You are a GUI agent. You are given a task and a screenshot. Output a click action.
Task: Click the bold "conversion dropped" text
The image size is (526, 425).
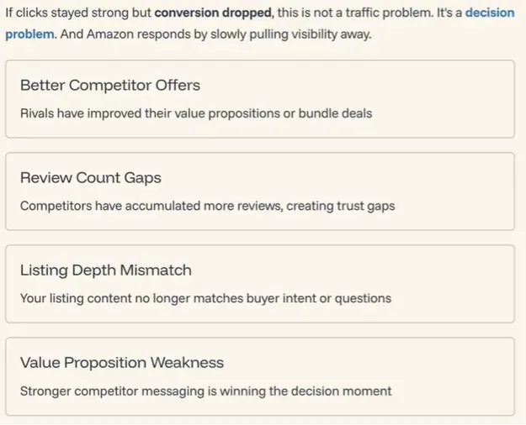click(x=214, y=14)
